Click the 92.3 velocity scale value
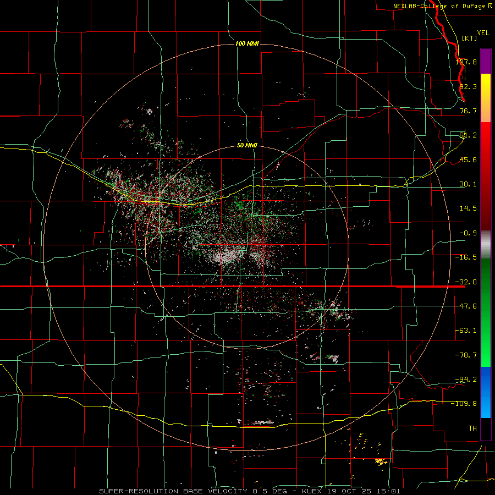 (468, 86)
